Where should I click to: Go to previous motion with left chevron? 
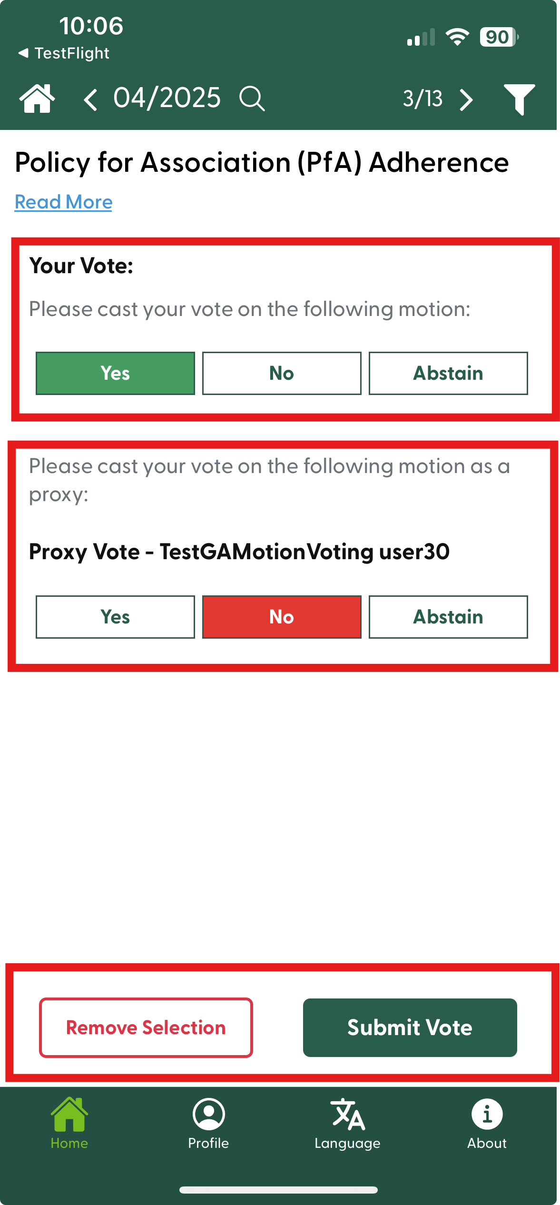(90, 99)
